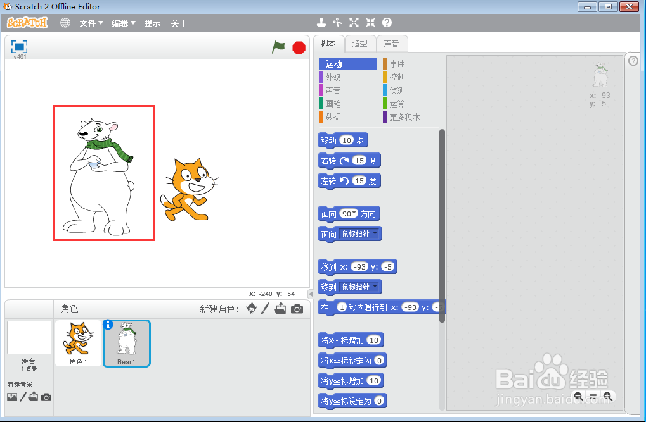Image resolution: width=646 pixels, height=422 pixels.
Task: Click degrees field in 右转 block
Action: coord(359,161)
